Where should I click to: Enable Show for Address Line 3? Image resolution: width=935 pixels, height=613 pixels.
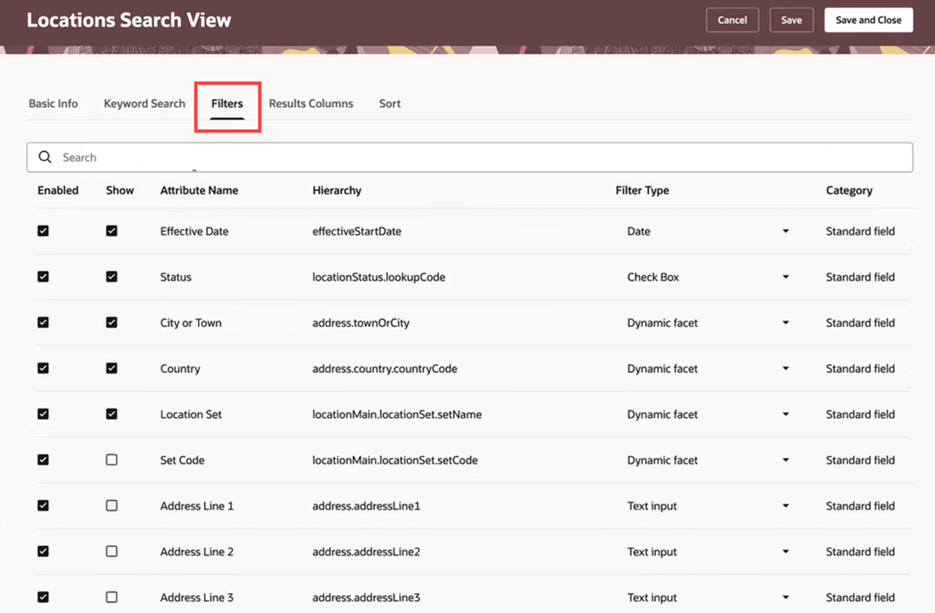pyautogui.click(x=111, y=597)
